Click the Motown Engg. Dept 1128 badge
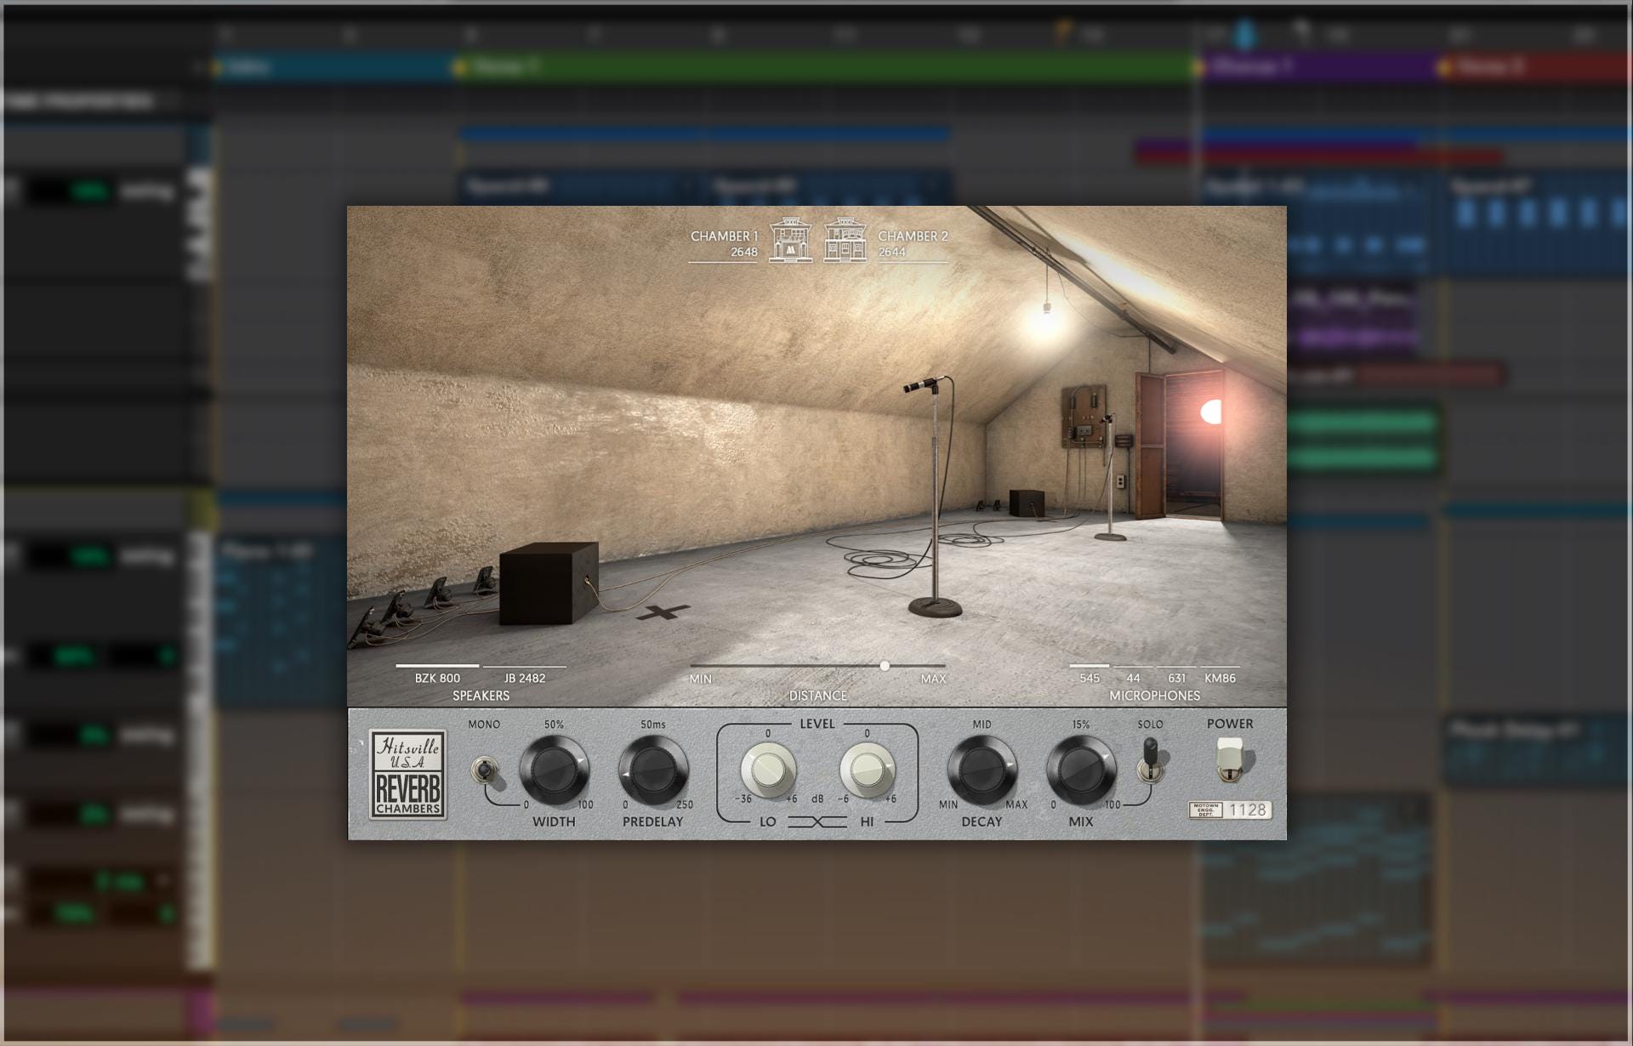This screenshot has height=1046, width=1633. point(1230,810)
